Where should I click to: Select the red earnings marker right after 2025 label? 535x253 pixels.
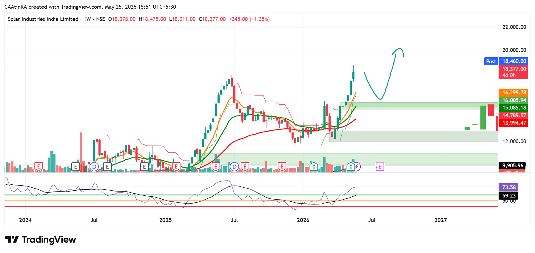(176, 166)
